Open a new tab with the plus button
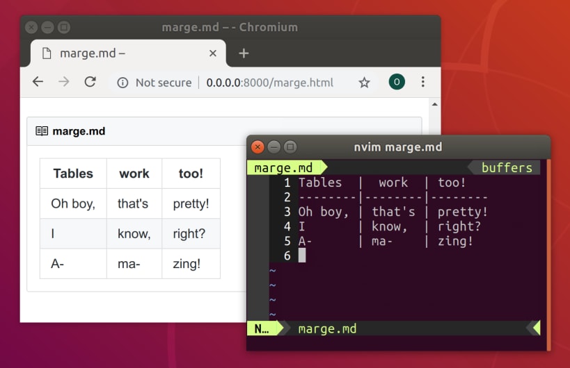This screenshot has height=368, width=570. (244, 53)
